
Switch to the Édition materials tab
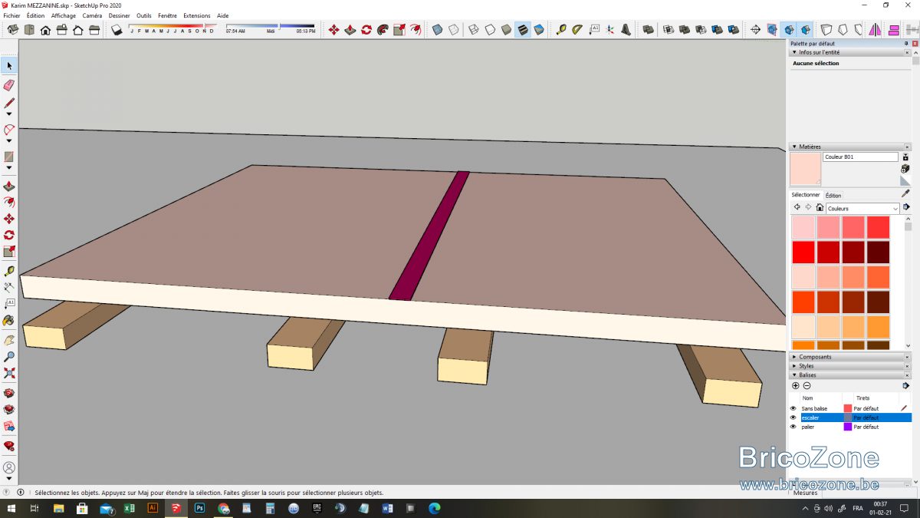tap(833, 196)
